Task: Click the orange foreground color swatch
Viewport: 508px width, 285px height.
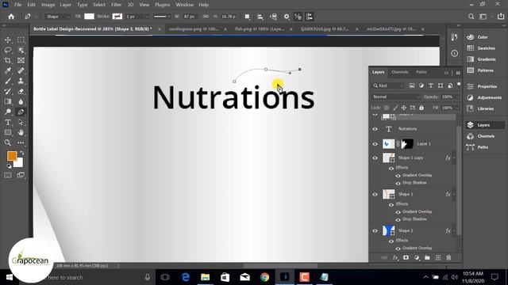Action: click(x=12, y=156)
